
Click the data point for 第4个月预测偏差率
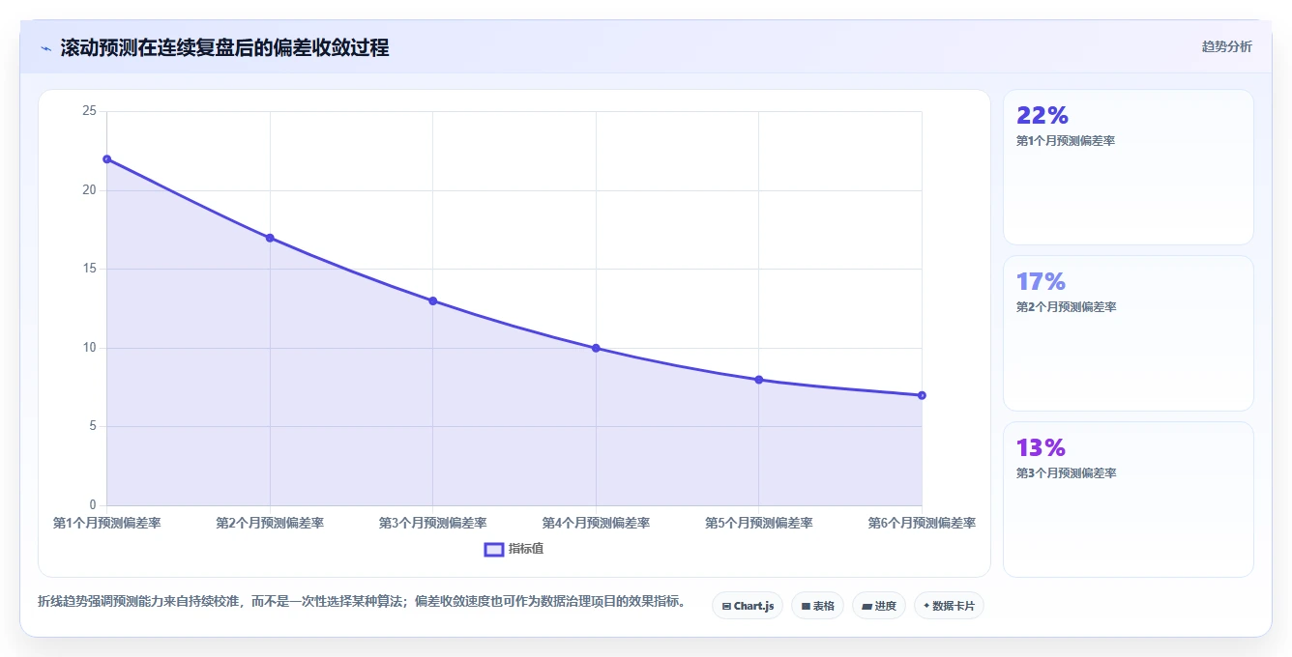coord(596,348)
